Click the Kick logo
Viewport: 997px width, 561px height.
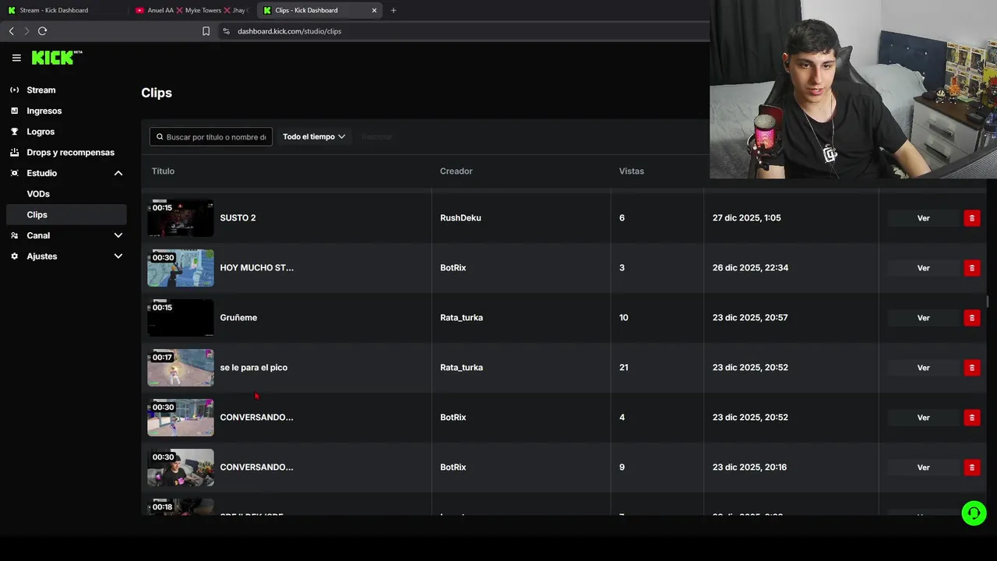pos(57,58)
